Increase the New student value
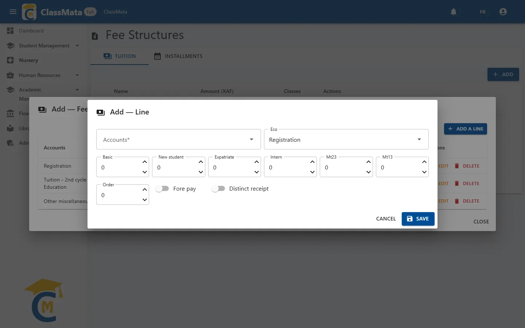The image size is (525, 328). [201, 162]
